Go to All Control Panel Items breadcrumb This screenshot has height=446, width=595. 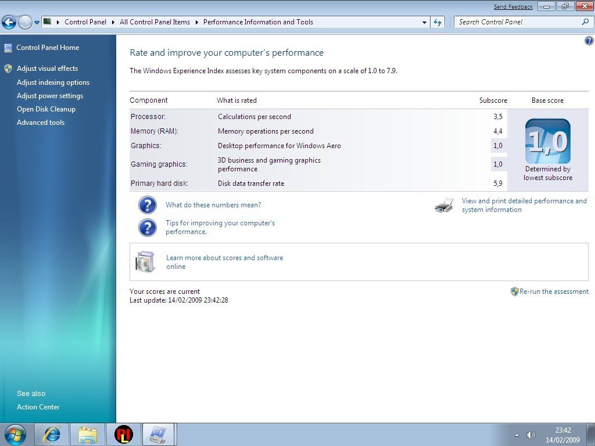(155, 22)
